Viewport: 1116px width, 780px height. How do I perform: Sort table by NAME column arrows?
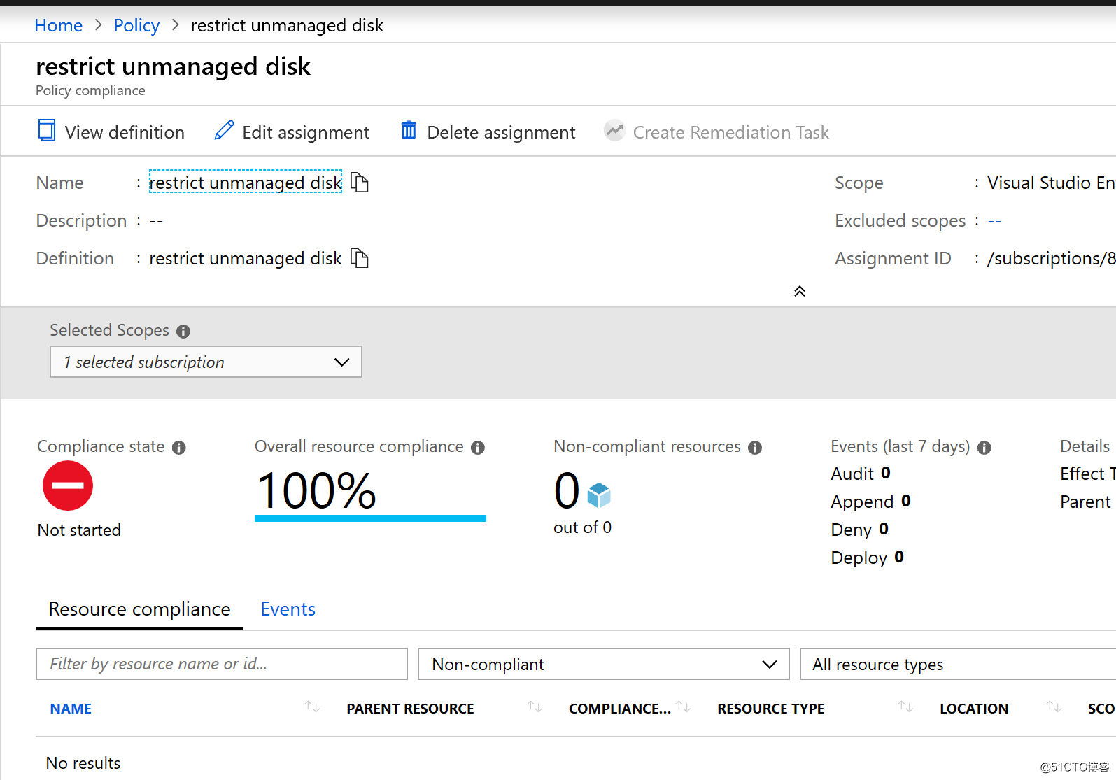(x=312, y=707)
